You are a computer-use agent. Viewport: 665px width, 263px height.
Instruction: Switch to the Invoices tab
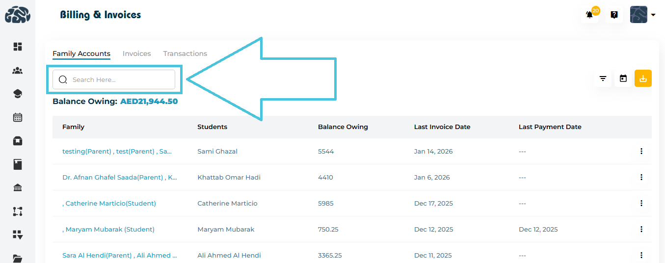pos(136,53)
